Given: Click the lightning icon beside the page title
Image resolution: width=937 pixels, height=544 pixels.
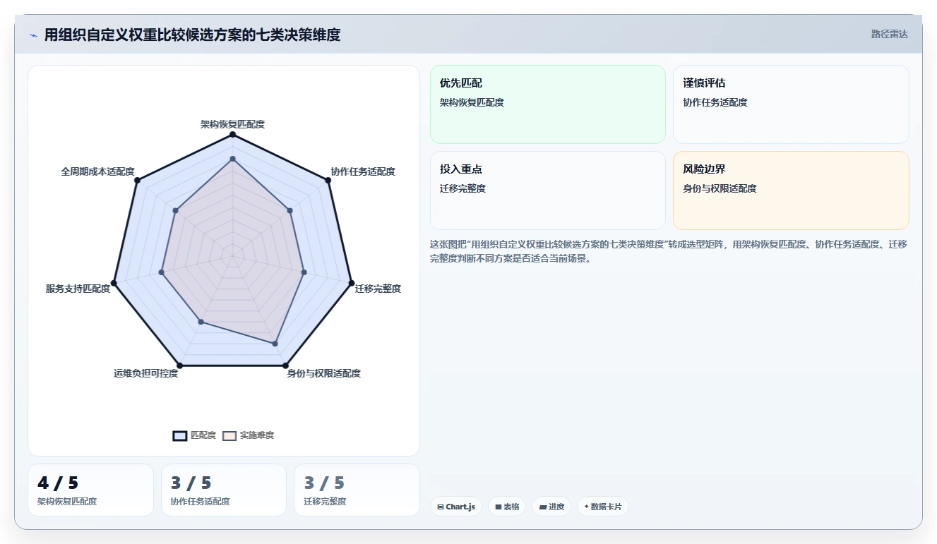Looking at the screenshot, I should coord(33,35).
